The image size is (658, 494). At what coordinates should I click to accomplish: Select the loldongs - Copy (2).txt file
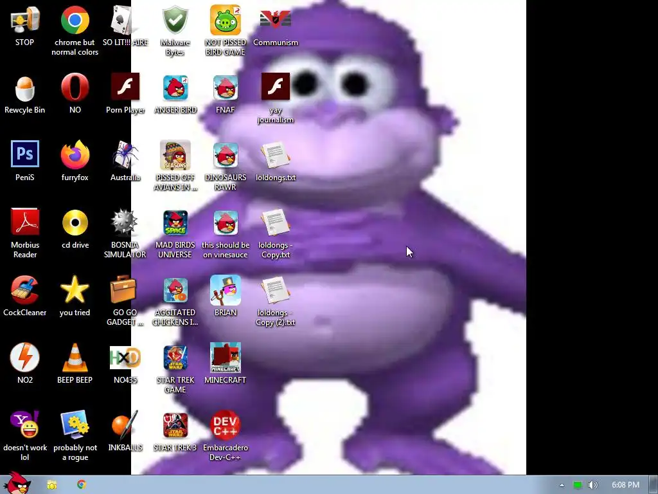click(275, 290)
